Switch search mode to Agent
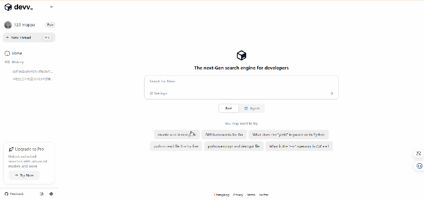Screen dimensions: 424x200 (x=252, y=108)
